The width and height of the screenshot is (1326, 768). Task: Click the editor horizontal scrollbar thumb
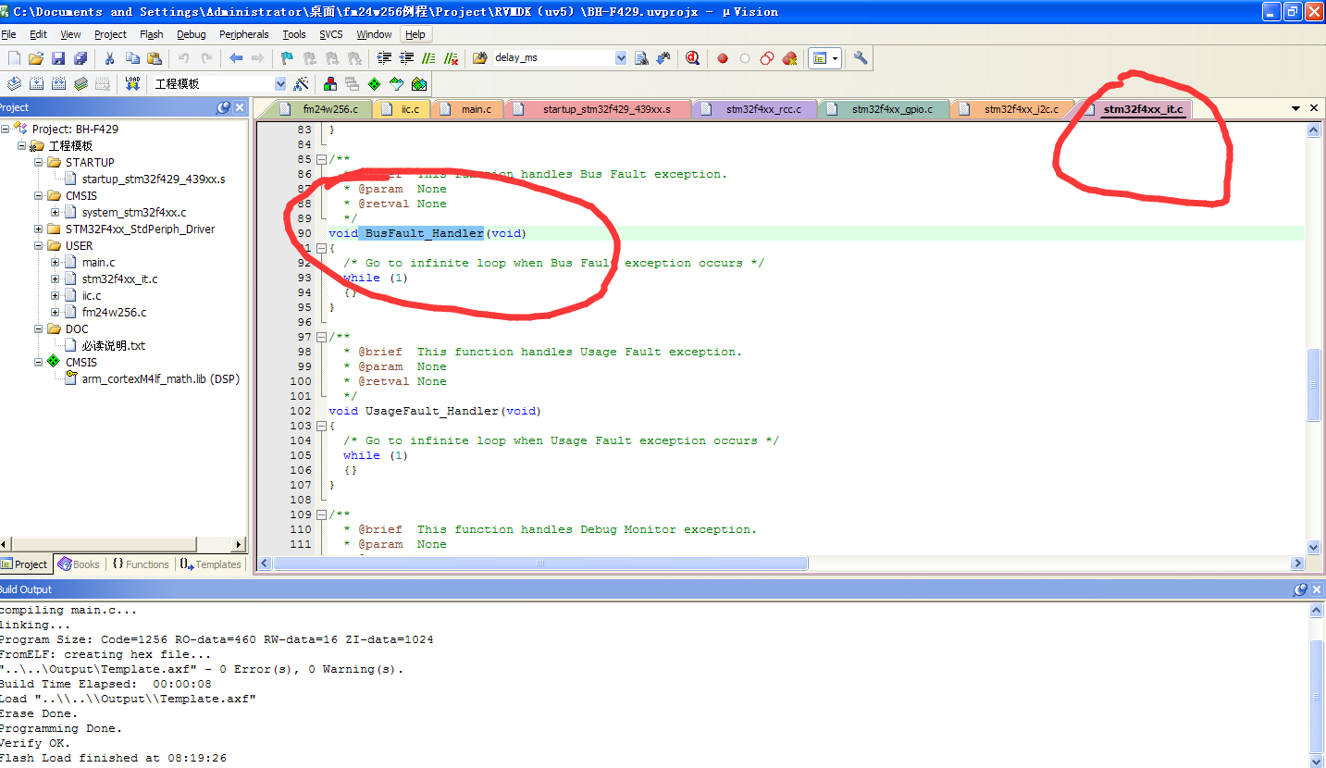pyautogui.click(x=540, y=564)
